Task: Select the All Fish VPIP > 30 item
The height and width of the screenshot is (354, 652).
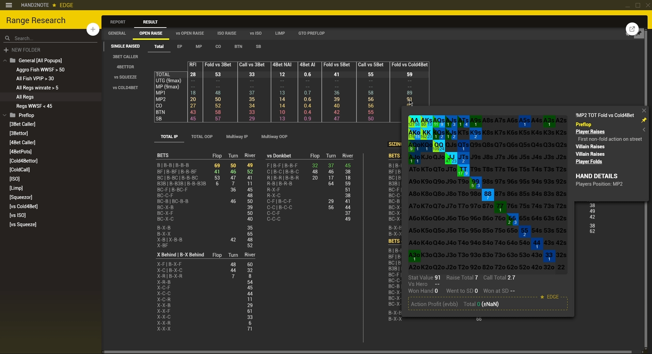Action: coord(35,79)
